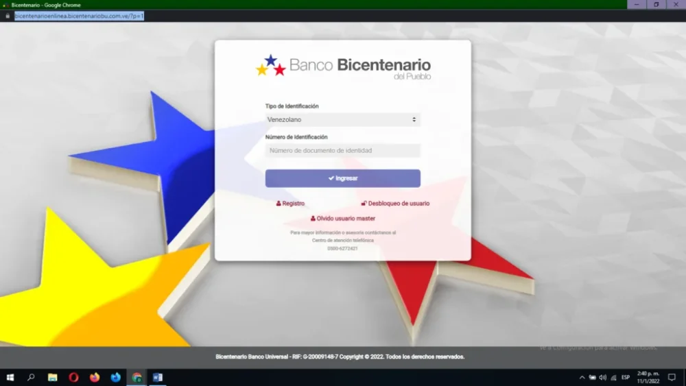Minimize the Chrome window

[637, 4]
